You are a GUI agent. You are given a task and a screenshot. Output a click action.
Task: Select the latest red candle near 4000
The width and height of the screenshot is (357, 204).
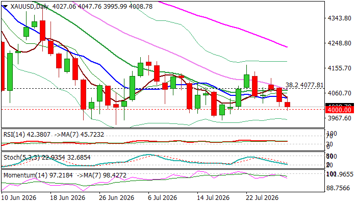[288, 105]
